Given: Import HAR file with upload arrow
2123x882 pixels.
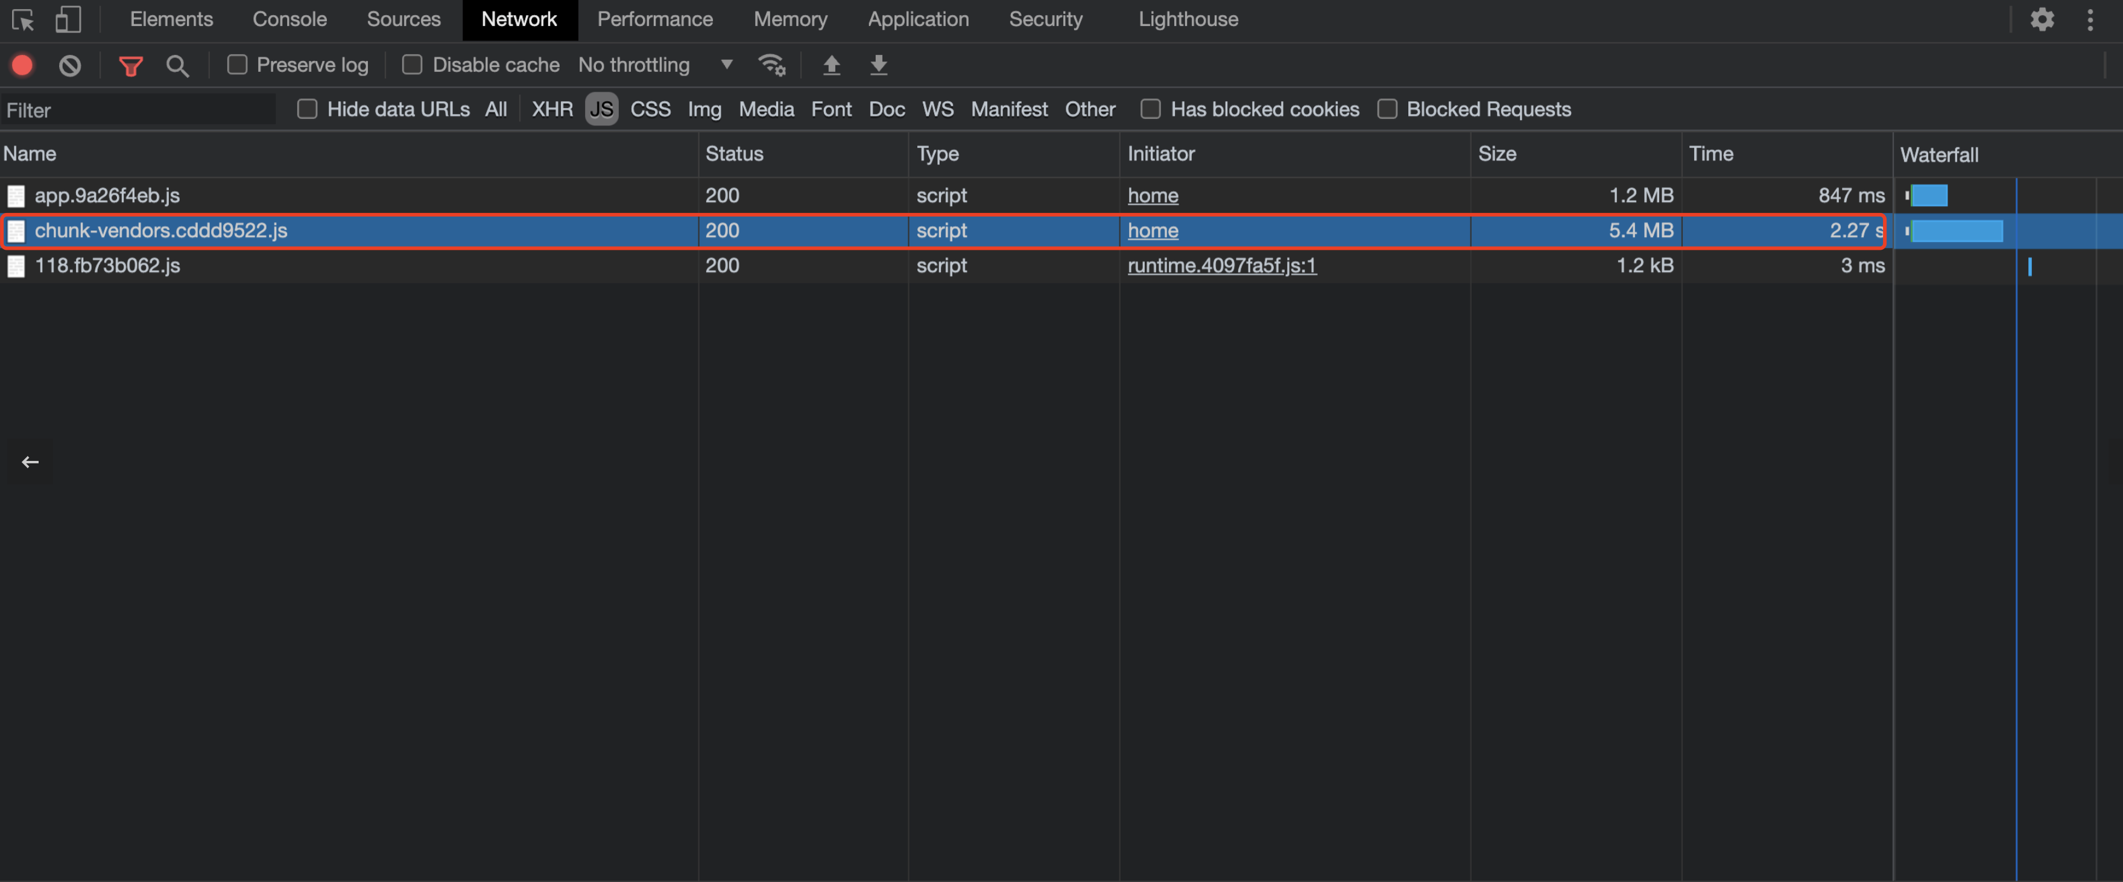Looking at the screenshot, I should [832, 65].
